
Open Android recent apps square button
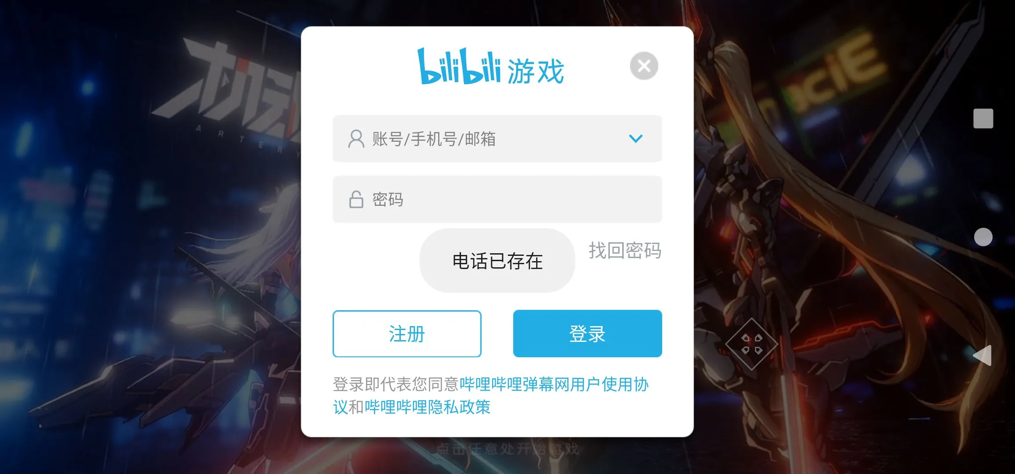click(983, 118)
